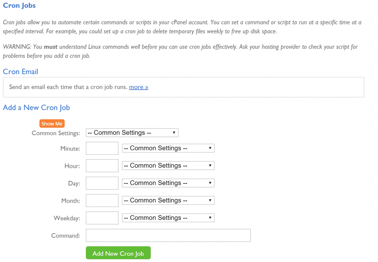Screen dimensions: 378x262
Task: Click the Command input box
Action: (x=168, y=235)
